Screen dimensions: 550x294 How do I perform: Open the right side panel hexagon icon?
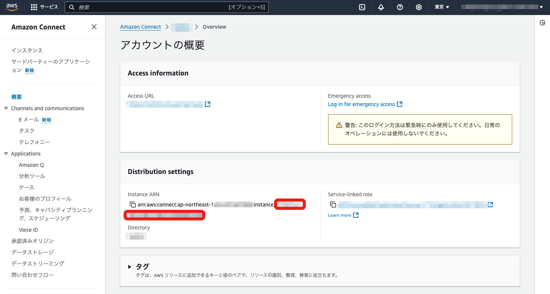click(542, 23)
